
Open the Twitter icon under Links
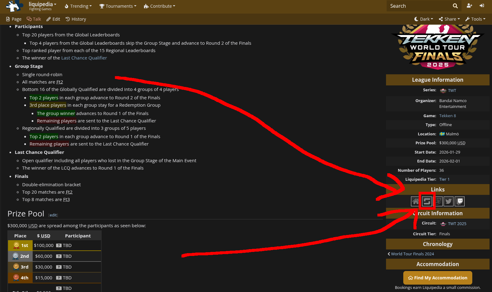click(x=449, y=201)
